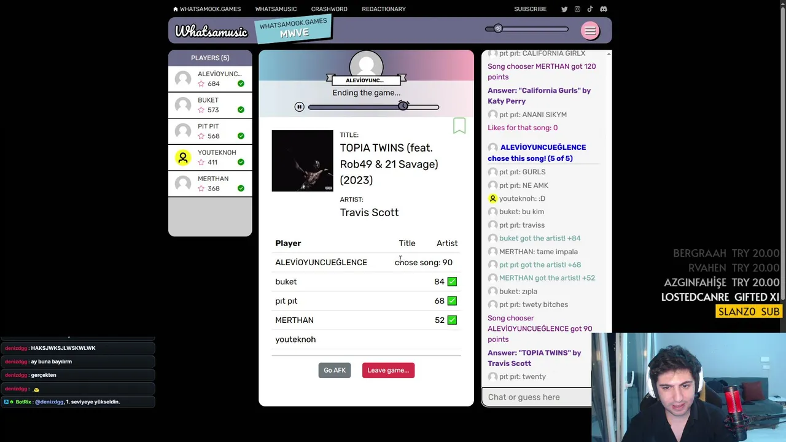Click the chat message 'buket: zıpla'

pos(518,292)
